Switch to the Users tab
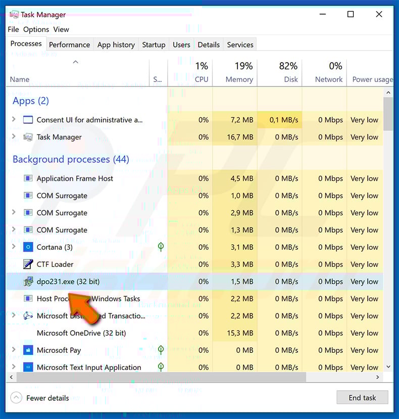Image resolution: width=399 pixels, height=419 pixels. click(181, 44)
